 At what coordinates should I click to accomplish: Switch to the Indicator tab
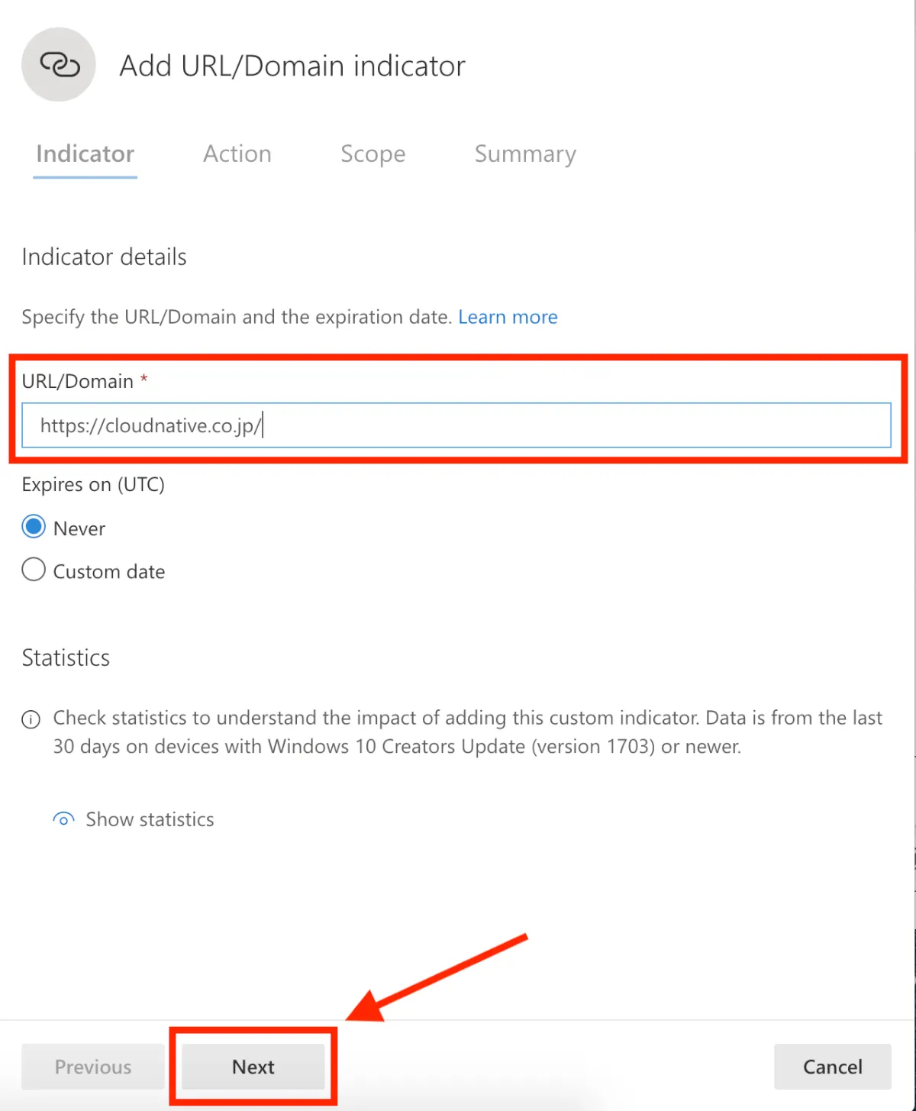[85, 154]
